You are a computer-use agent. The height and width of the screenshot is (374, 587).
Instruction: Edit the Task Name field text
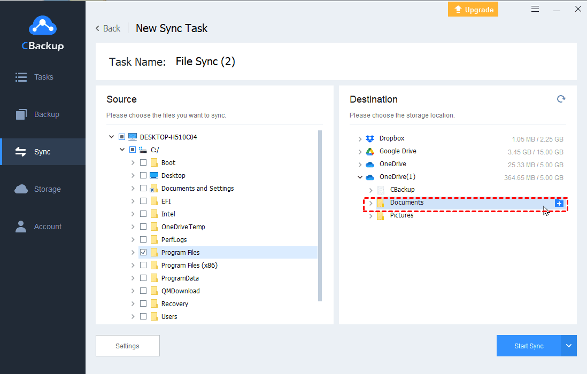click(x=205, y=62)
